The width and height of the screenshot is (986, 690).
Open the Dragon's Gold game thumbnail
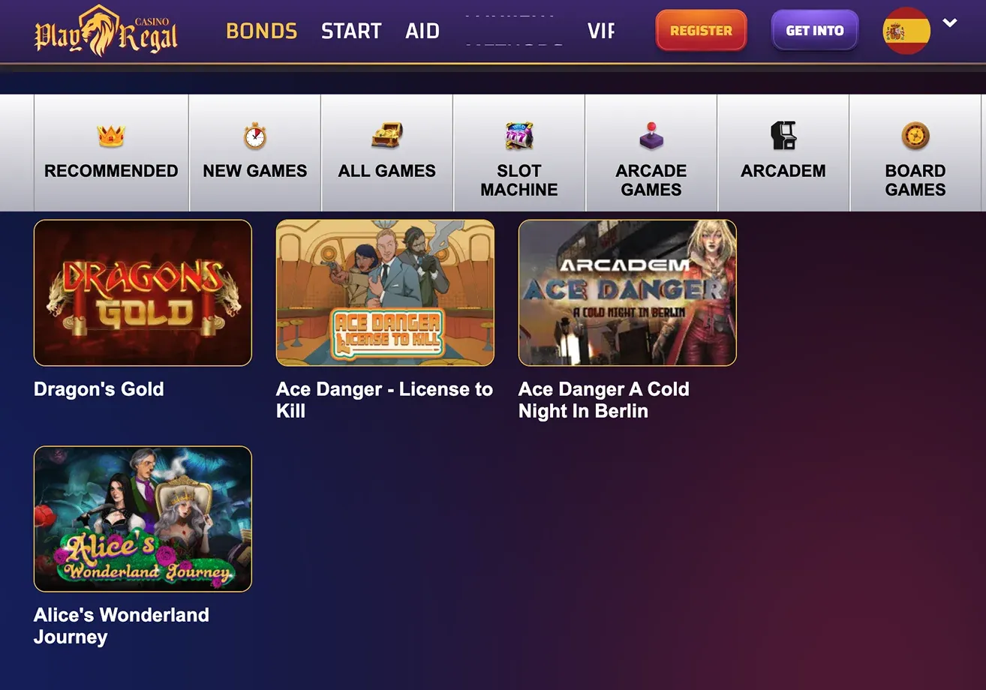click(143, 292)
